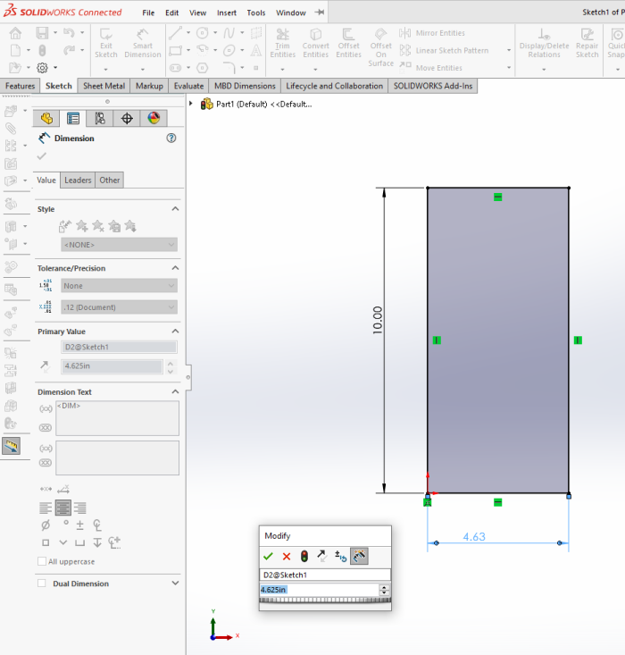Click the Rebuild traffic light icon
Viewport: 625px width, 655px height.
pyautogui.click(x=304, y=556)
